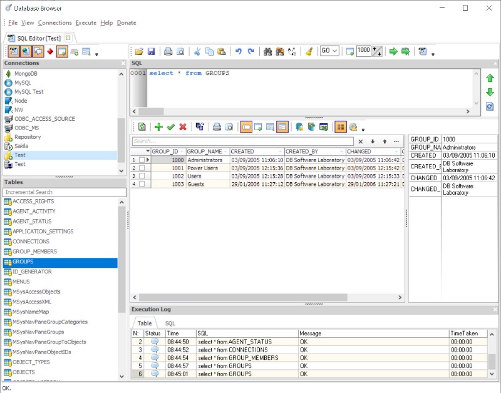The height and width of the screenshot is (393, 501).
Task: Toggle the record view panel button
Action: click(x=282, y=127)
